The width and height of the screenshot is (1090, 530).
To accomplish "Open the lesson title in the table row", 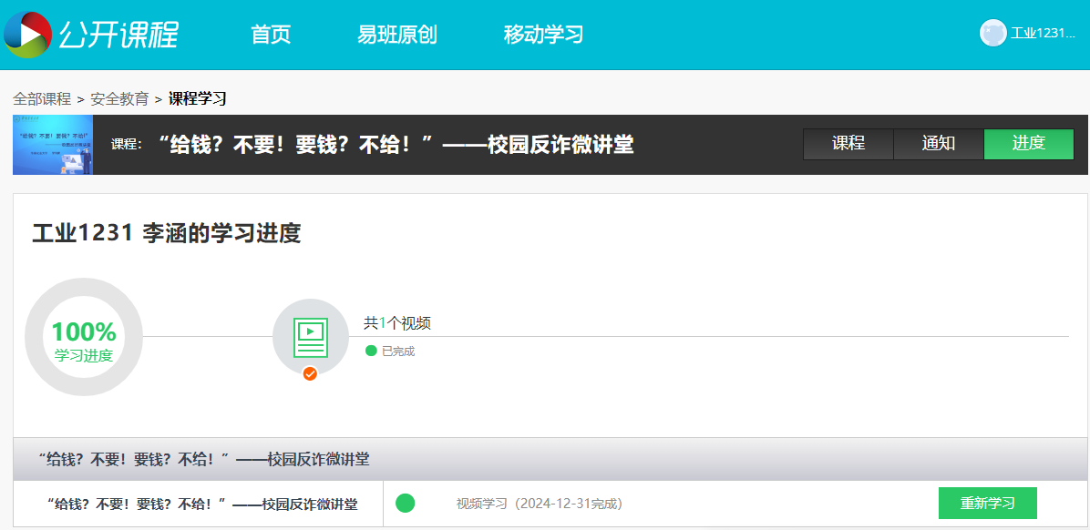I will tap(201, 505).
